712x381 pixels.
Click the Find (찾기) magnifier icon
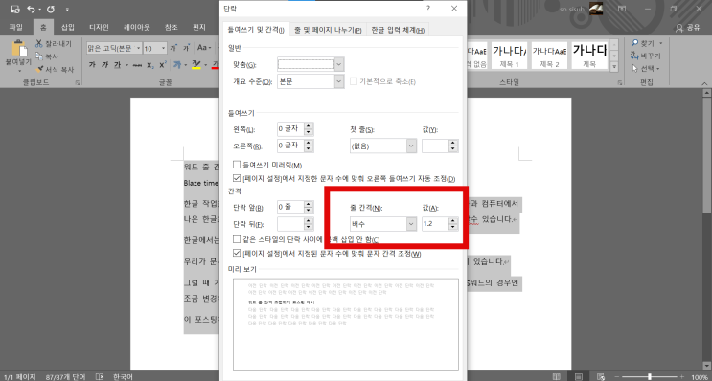(634, 43)
